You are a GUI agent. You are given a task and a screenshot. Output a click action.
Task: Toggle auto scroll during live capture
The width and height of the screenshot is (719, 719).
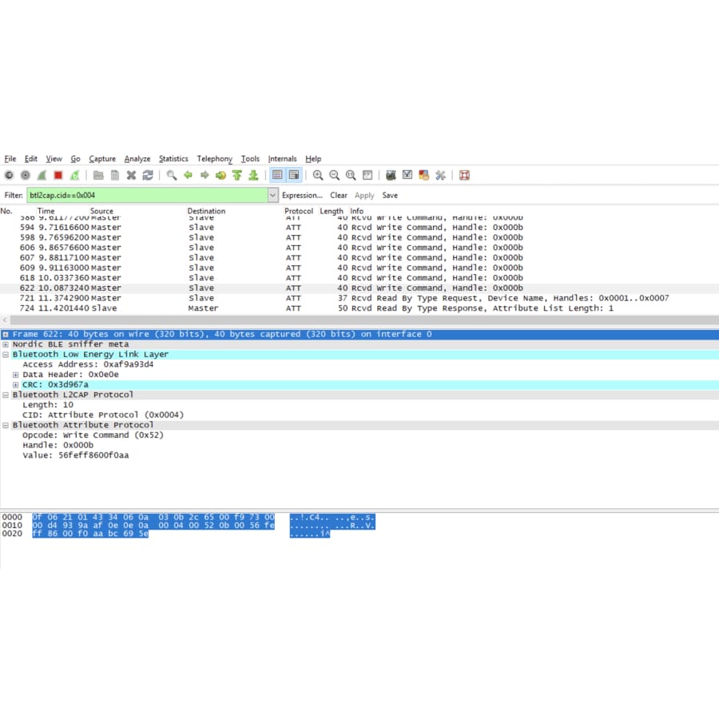(294, 175)
